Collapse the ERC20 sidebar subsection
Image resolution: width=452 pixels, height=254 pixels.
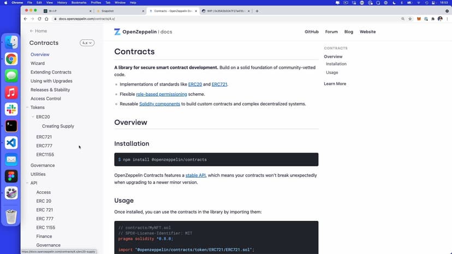click(33, 117)
